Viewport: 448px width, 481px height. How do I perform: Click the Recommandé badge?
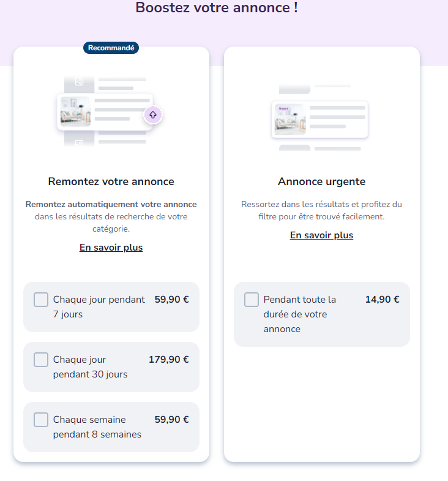111,48
